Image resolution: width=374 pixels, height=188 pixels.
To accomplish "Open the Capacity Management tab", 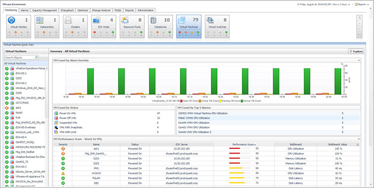I will (45, 10).
